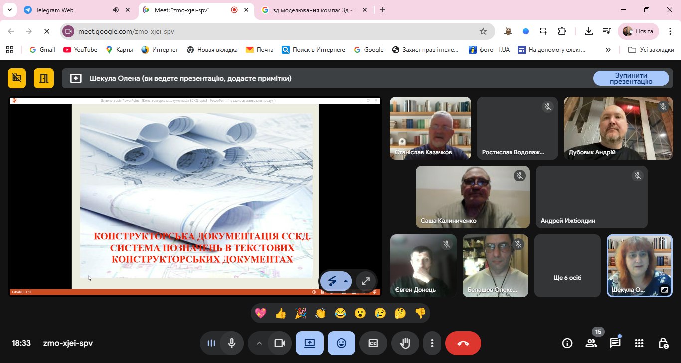This screenshot has height=363, width=681.
Task: Open meeting details info icon
Action: (567, 343)
